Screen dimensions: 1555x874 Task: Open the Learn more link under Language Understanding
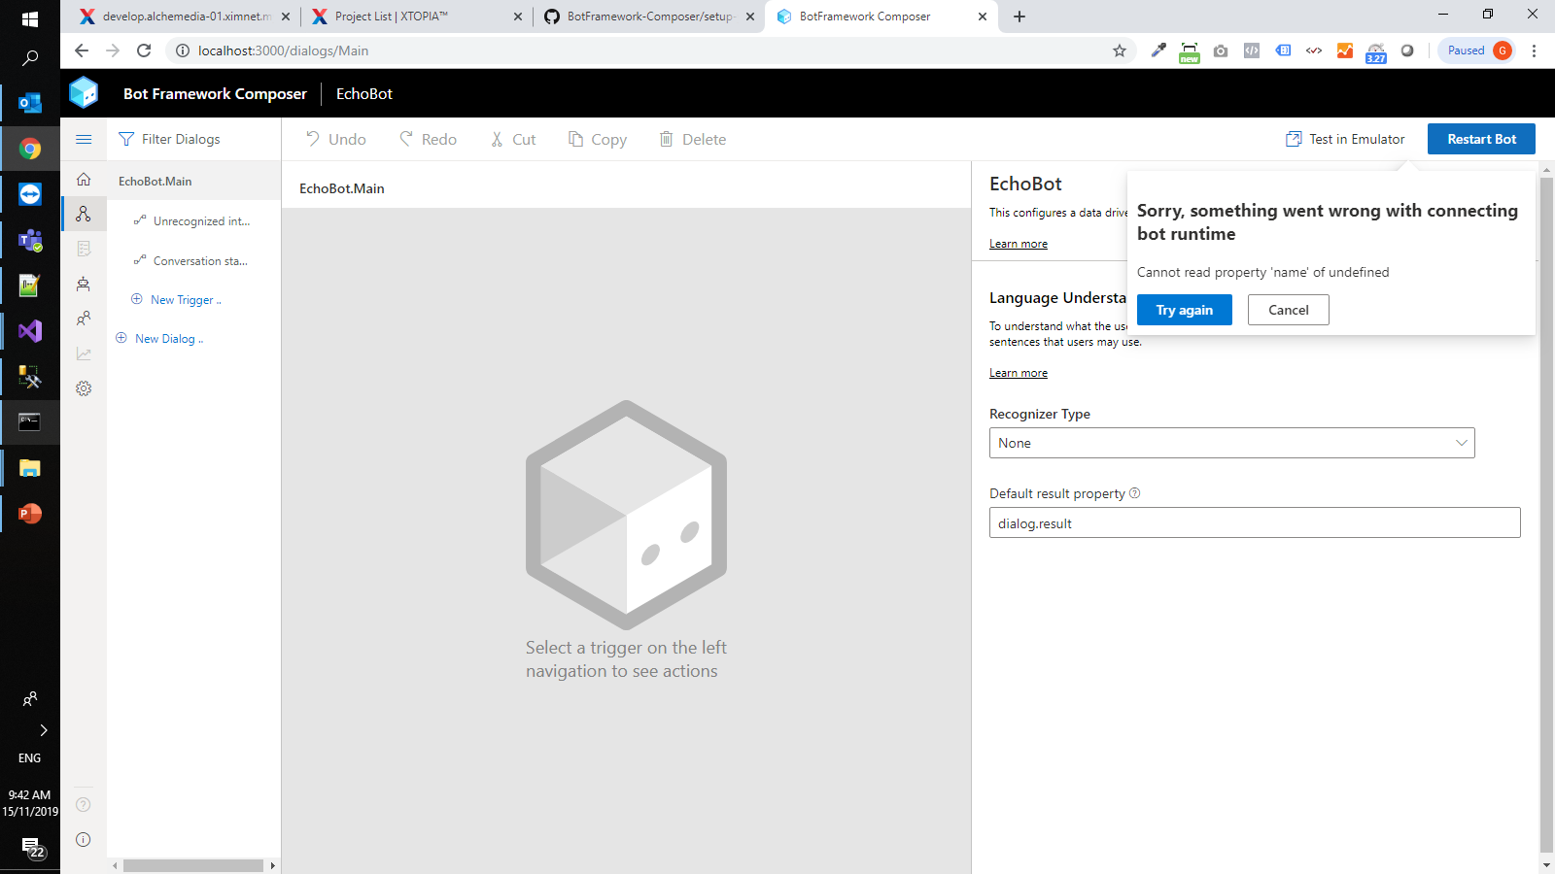pos(1018,372)
